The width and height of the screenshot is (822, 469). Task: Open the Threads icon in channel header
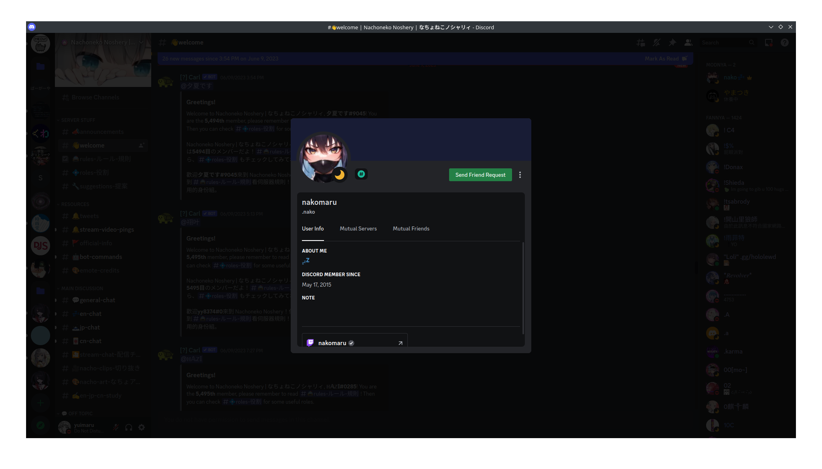click(x=641, y=42)
